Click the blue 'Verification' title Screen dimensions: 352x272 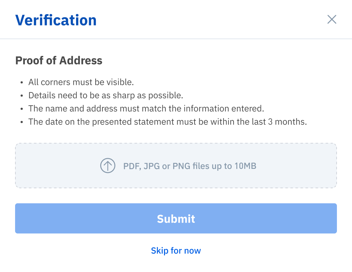pyautogui.click(x=56, y=20)
